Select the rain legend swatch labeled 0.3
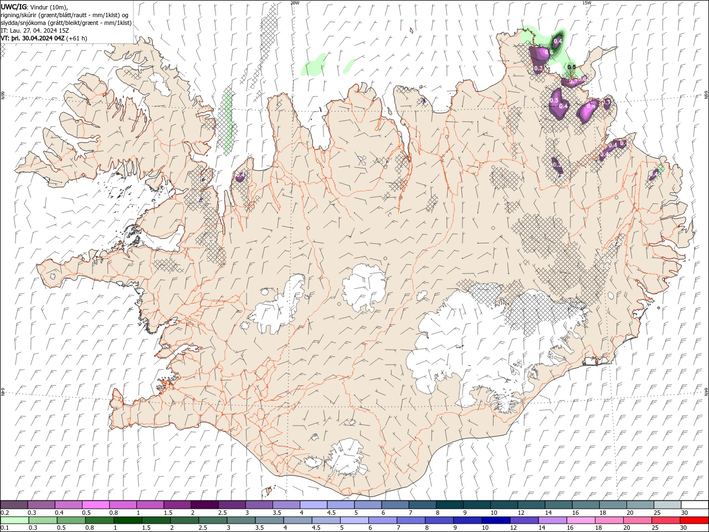709x532 pixels. pos(43,520)
